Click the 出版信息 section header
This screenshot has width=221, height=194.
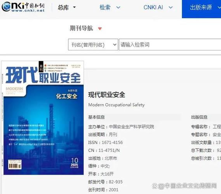click(199, 117)
